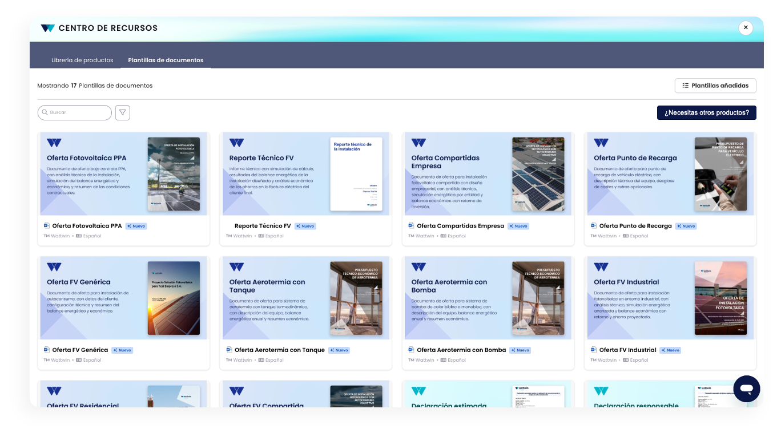Click document icon beside Oferta Compartidas Empresa title
This screenshot has width=781, height=437.
[x=411, y=226]
